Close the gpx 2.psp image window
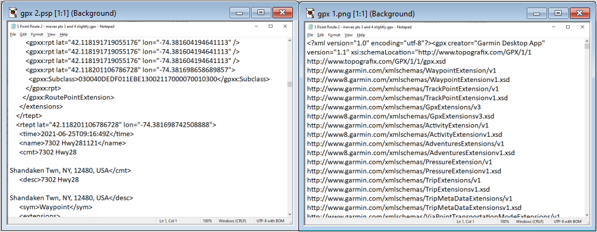Viewport: 597px width, 232px height. [x=282, y=13]
